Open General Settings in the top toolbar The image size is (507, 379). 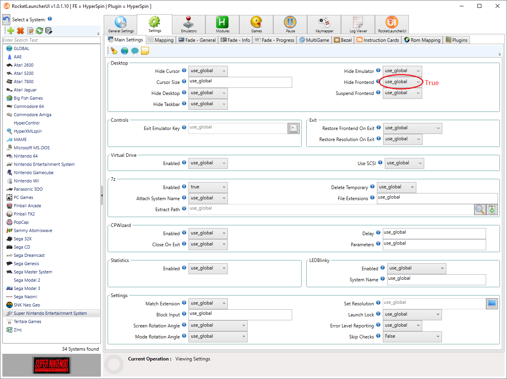[121, 24]
